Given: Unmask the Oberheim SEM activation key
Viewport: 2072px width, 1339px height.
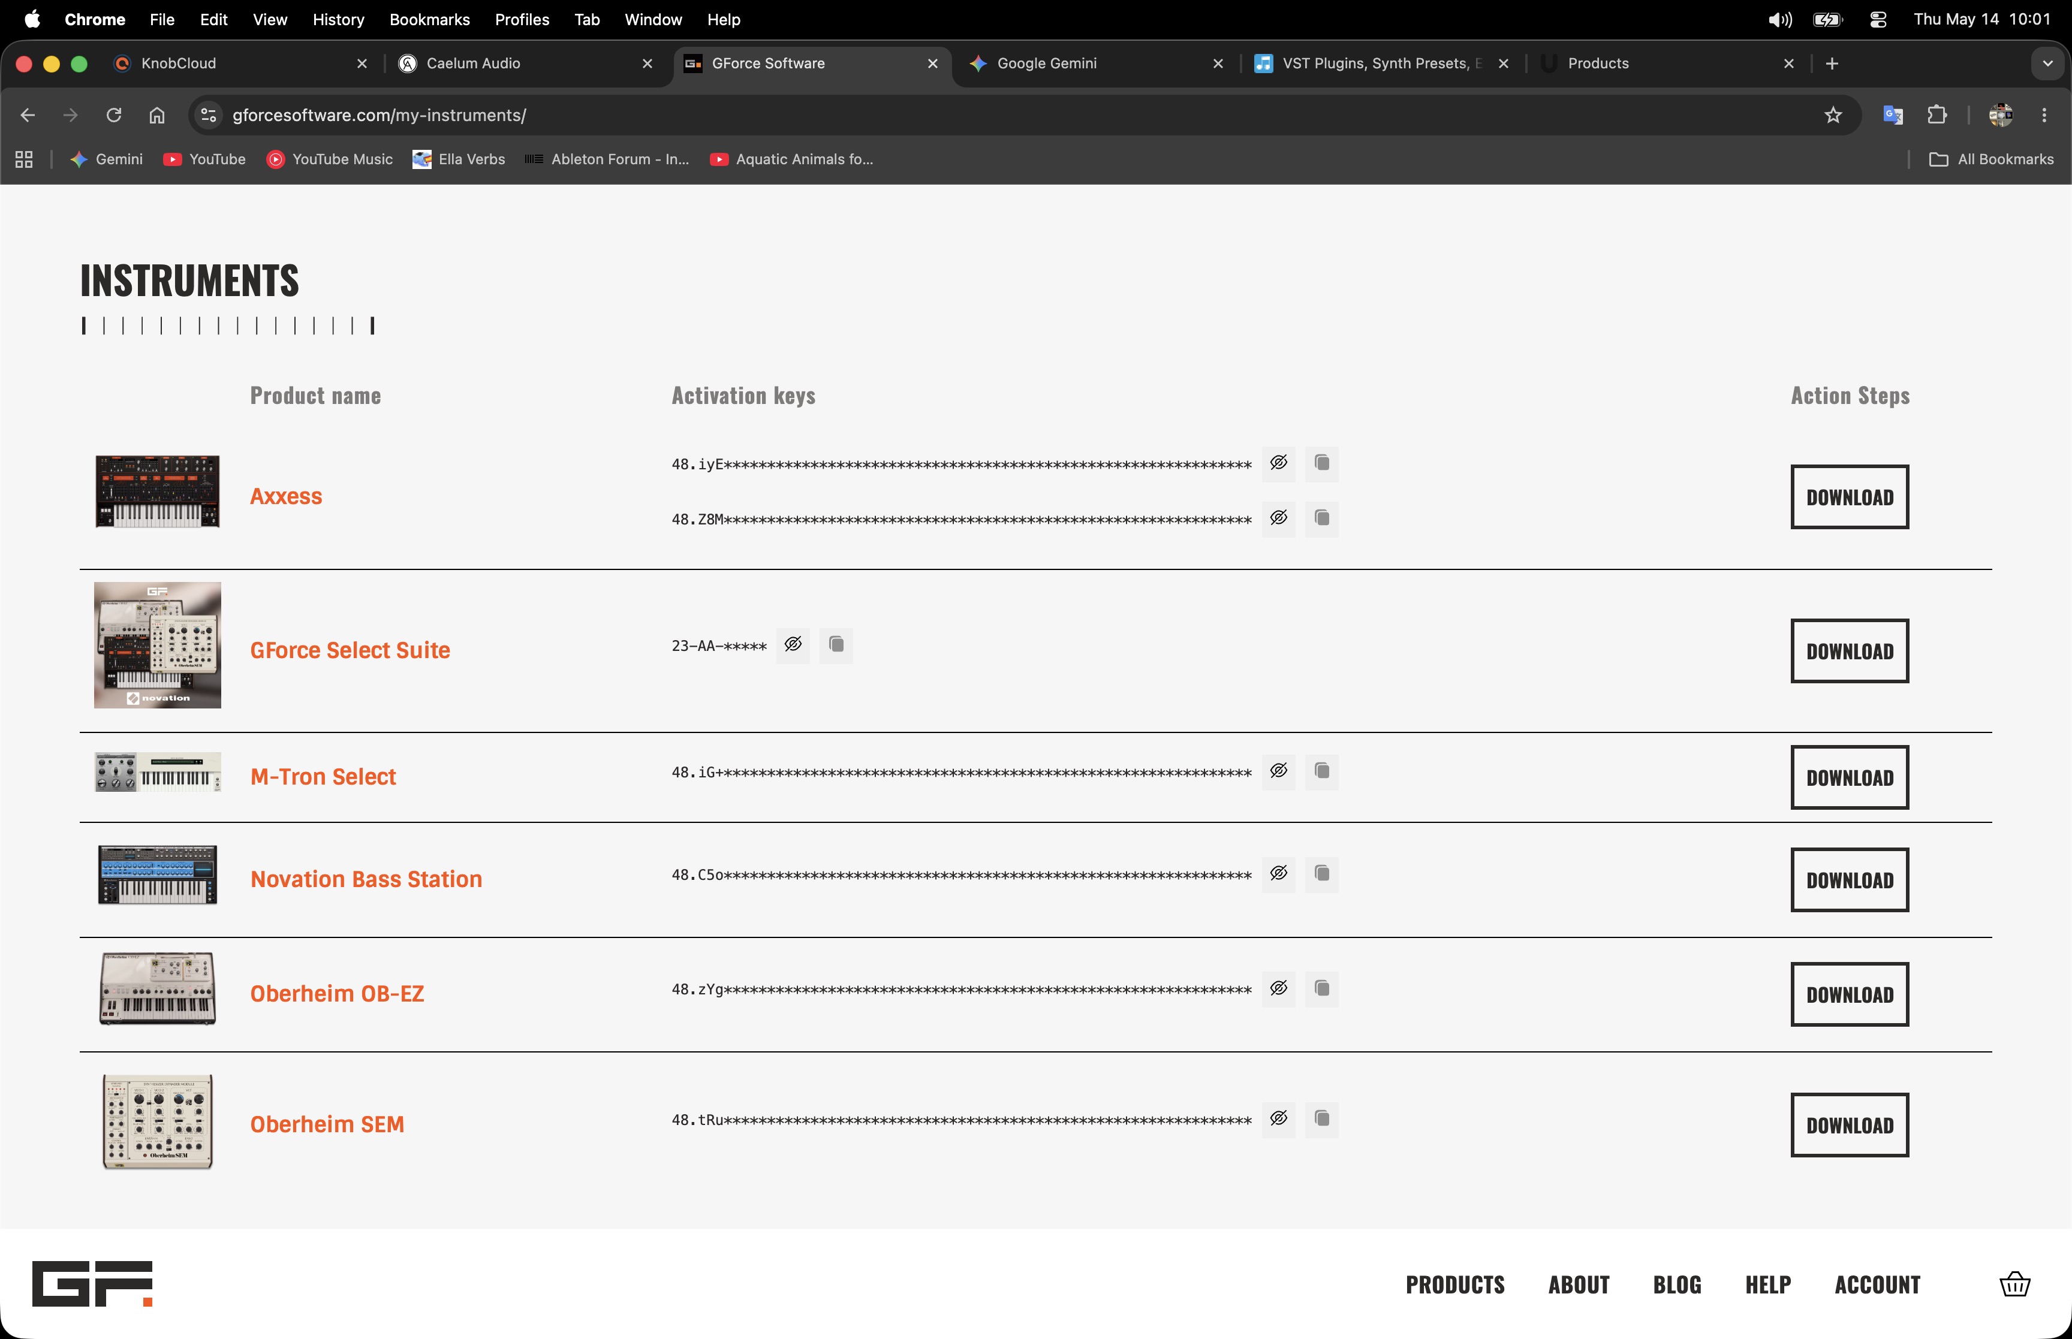Looking at the screenshot, I should coord(1278,1119).
